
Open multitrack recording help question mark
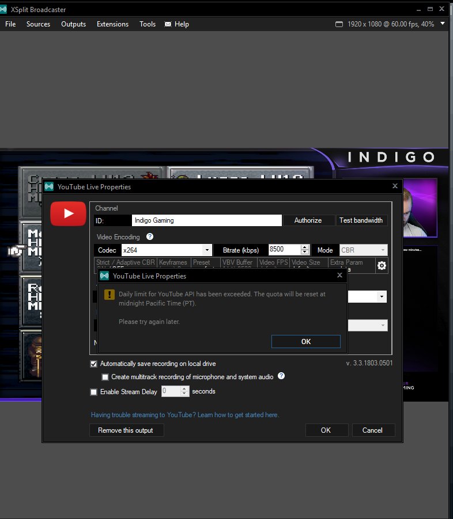pyautogui.click(x=281, y=376)
